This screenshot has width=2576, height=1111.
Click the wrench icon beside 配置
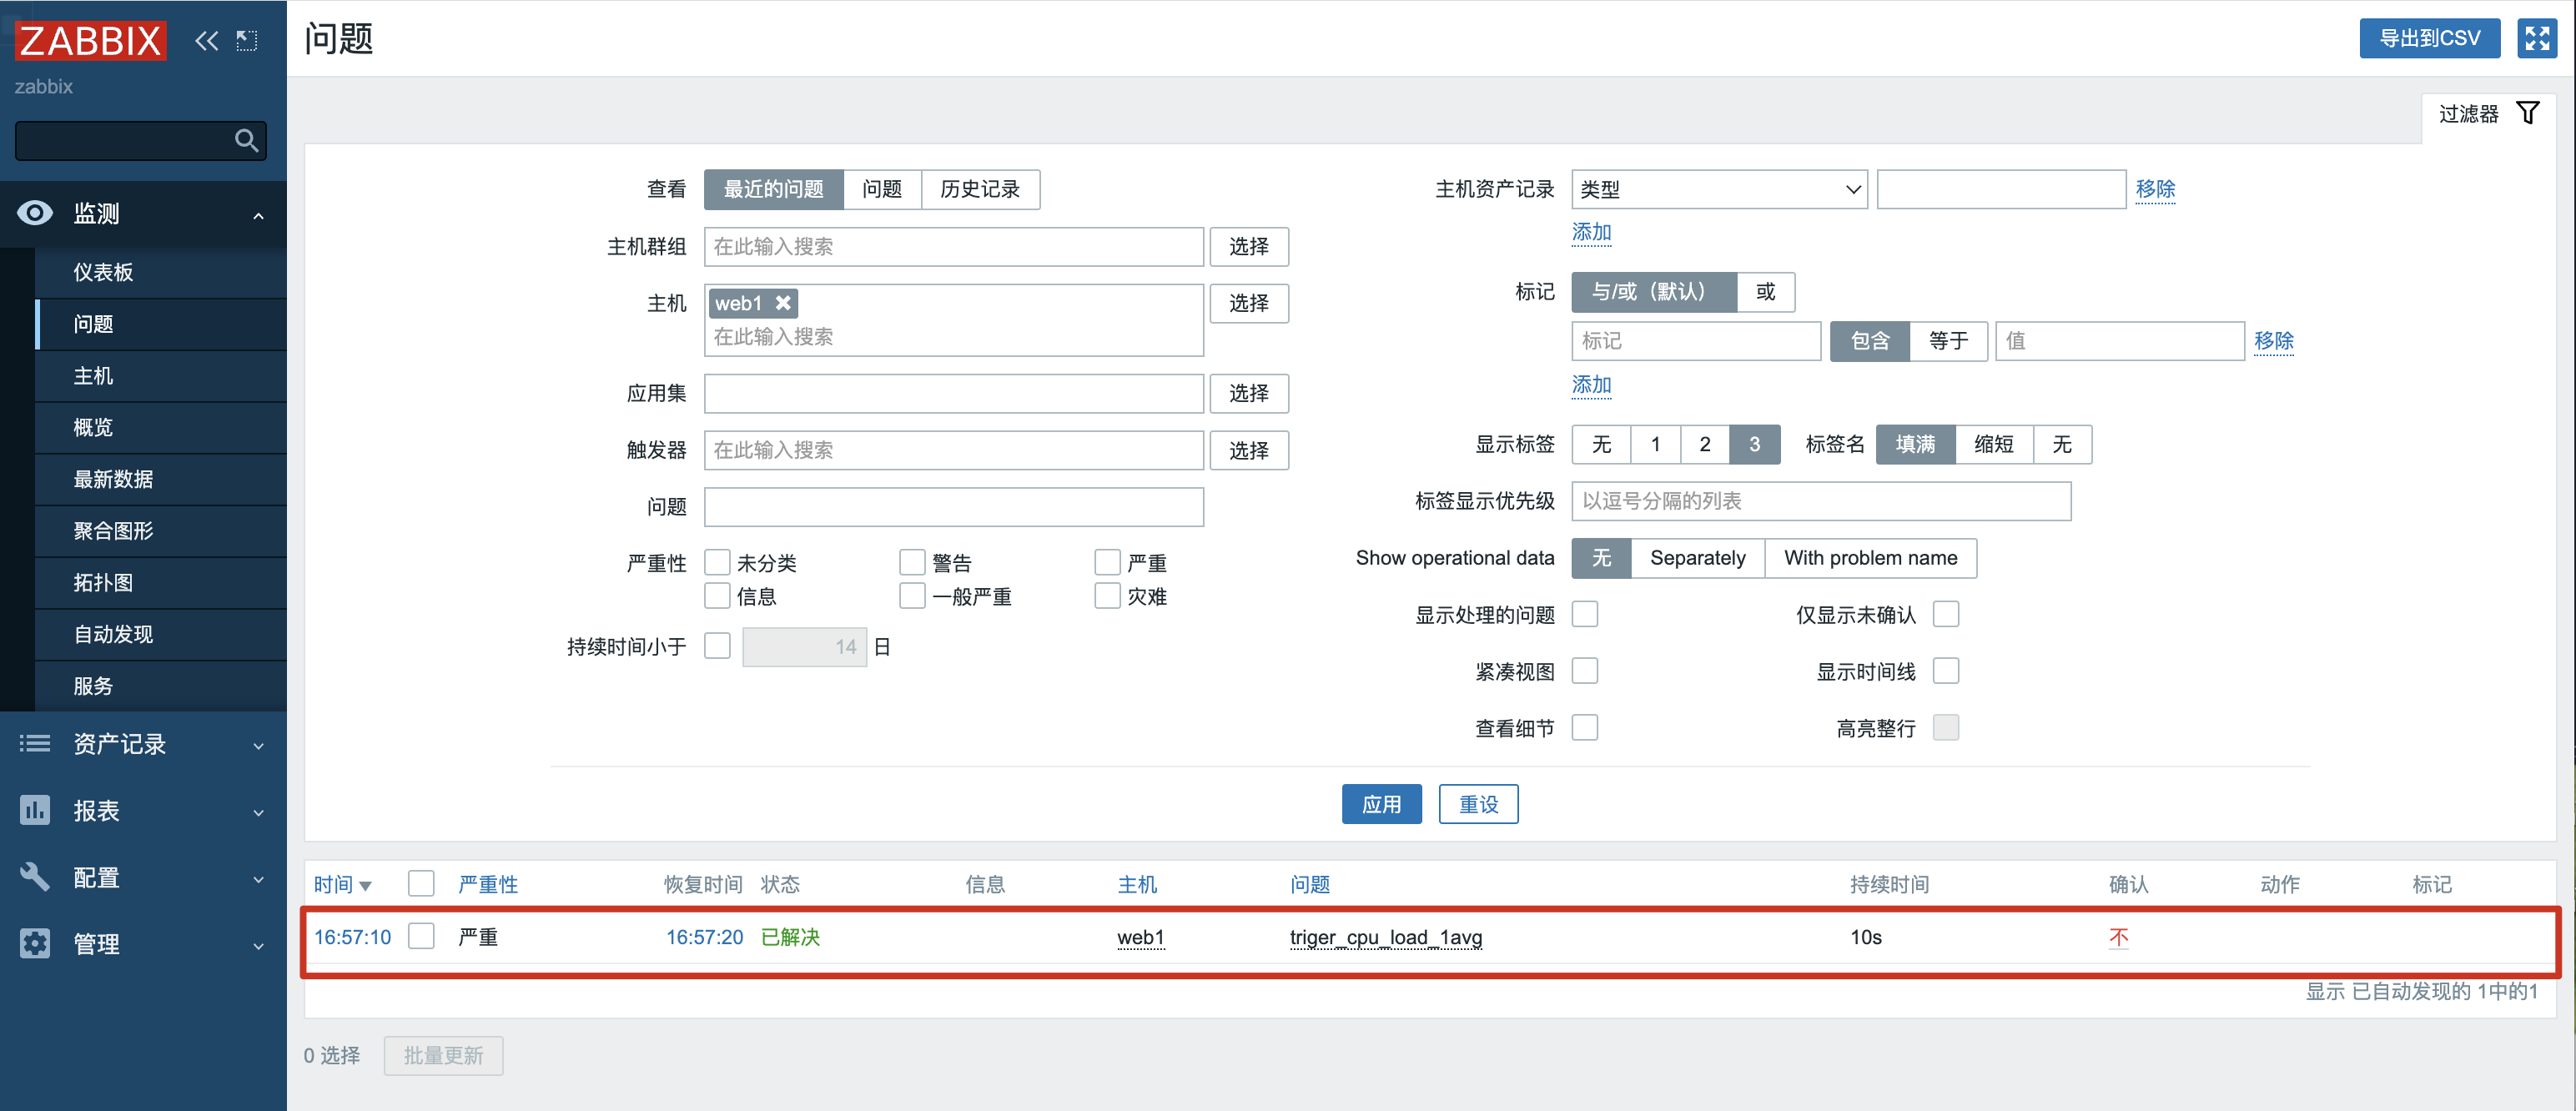35,877
